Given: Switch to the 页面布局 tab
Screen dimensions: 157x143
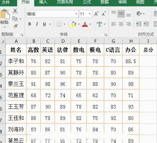Looking at the screenshot, I should click(65, 2).
